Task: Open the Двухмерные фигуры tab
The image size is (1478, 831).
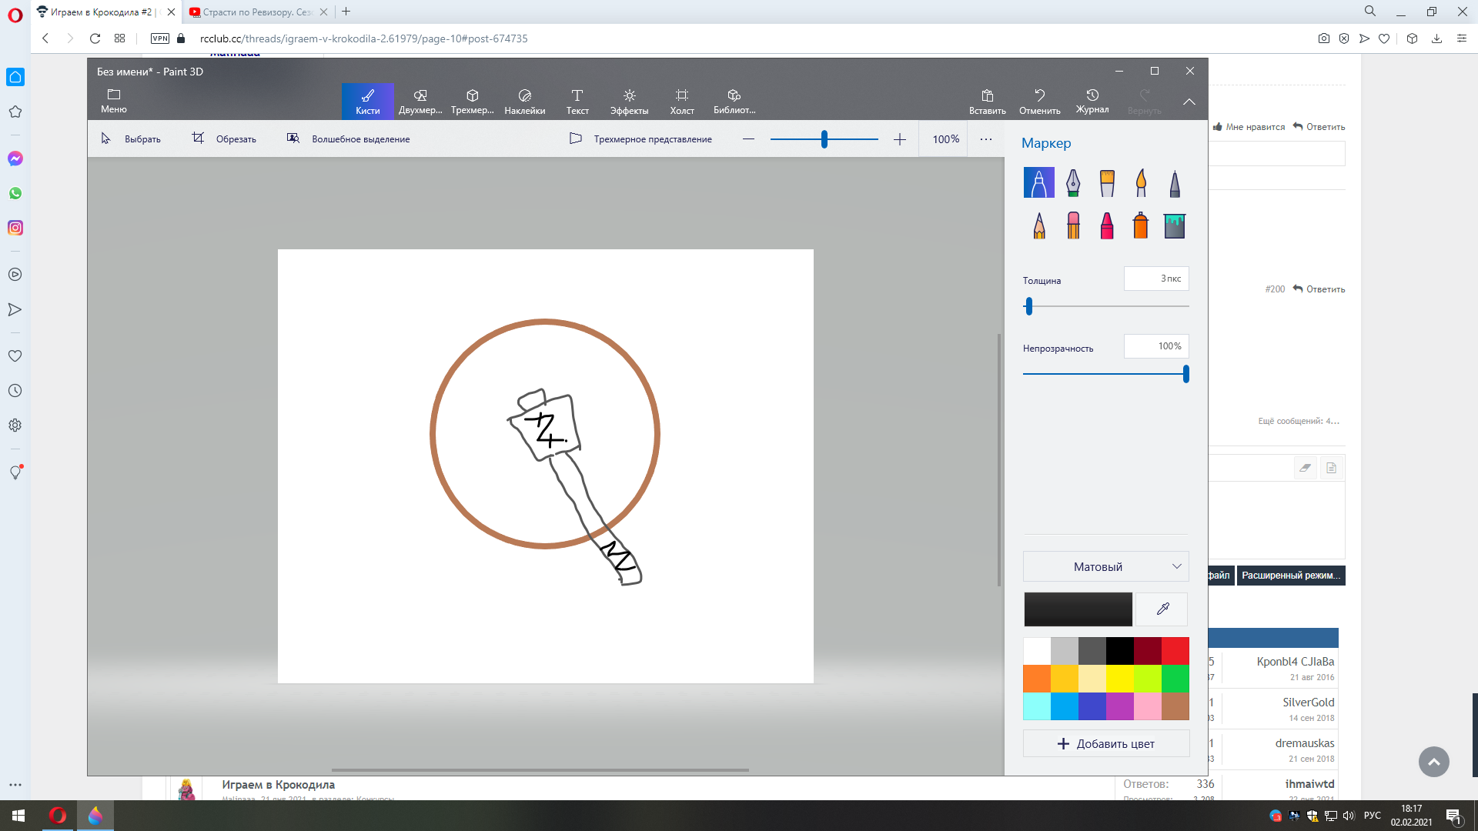Action: click(x=420, y=101)
